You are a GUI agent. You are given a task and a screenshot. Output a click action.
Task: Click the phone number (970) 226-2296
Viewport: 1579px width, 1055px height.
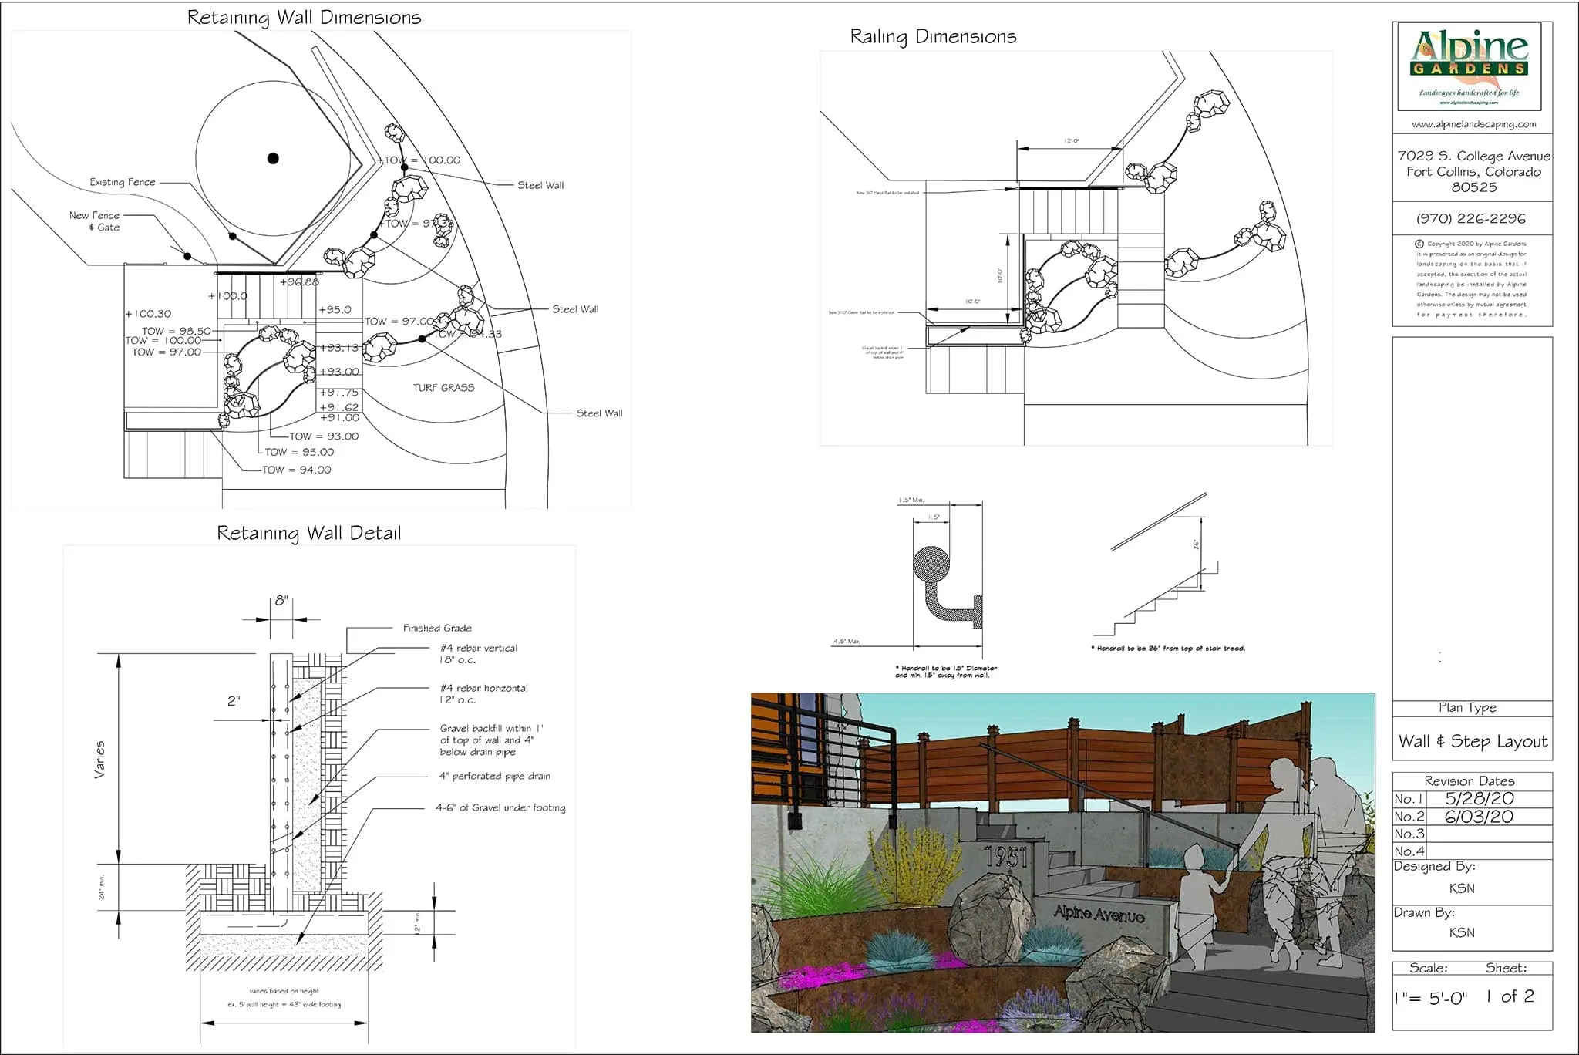click(x=1473, y=218)
